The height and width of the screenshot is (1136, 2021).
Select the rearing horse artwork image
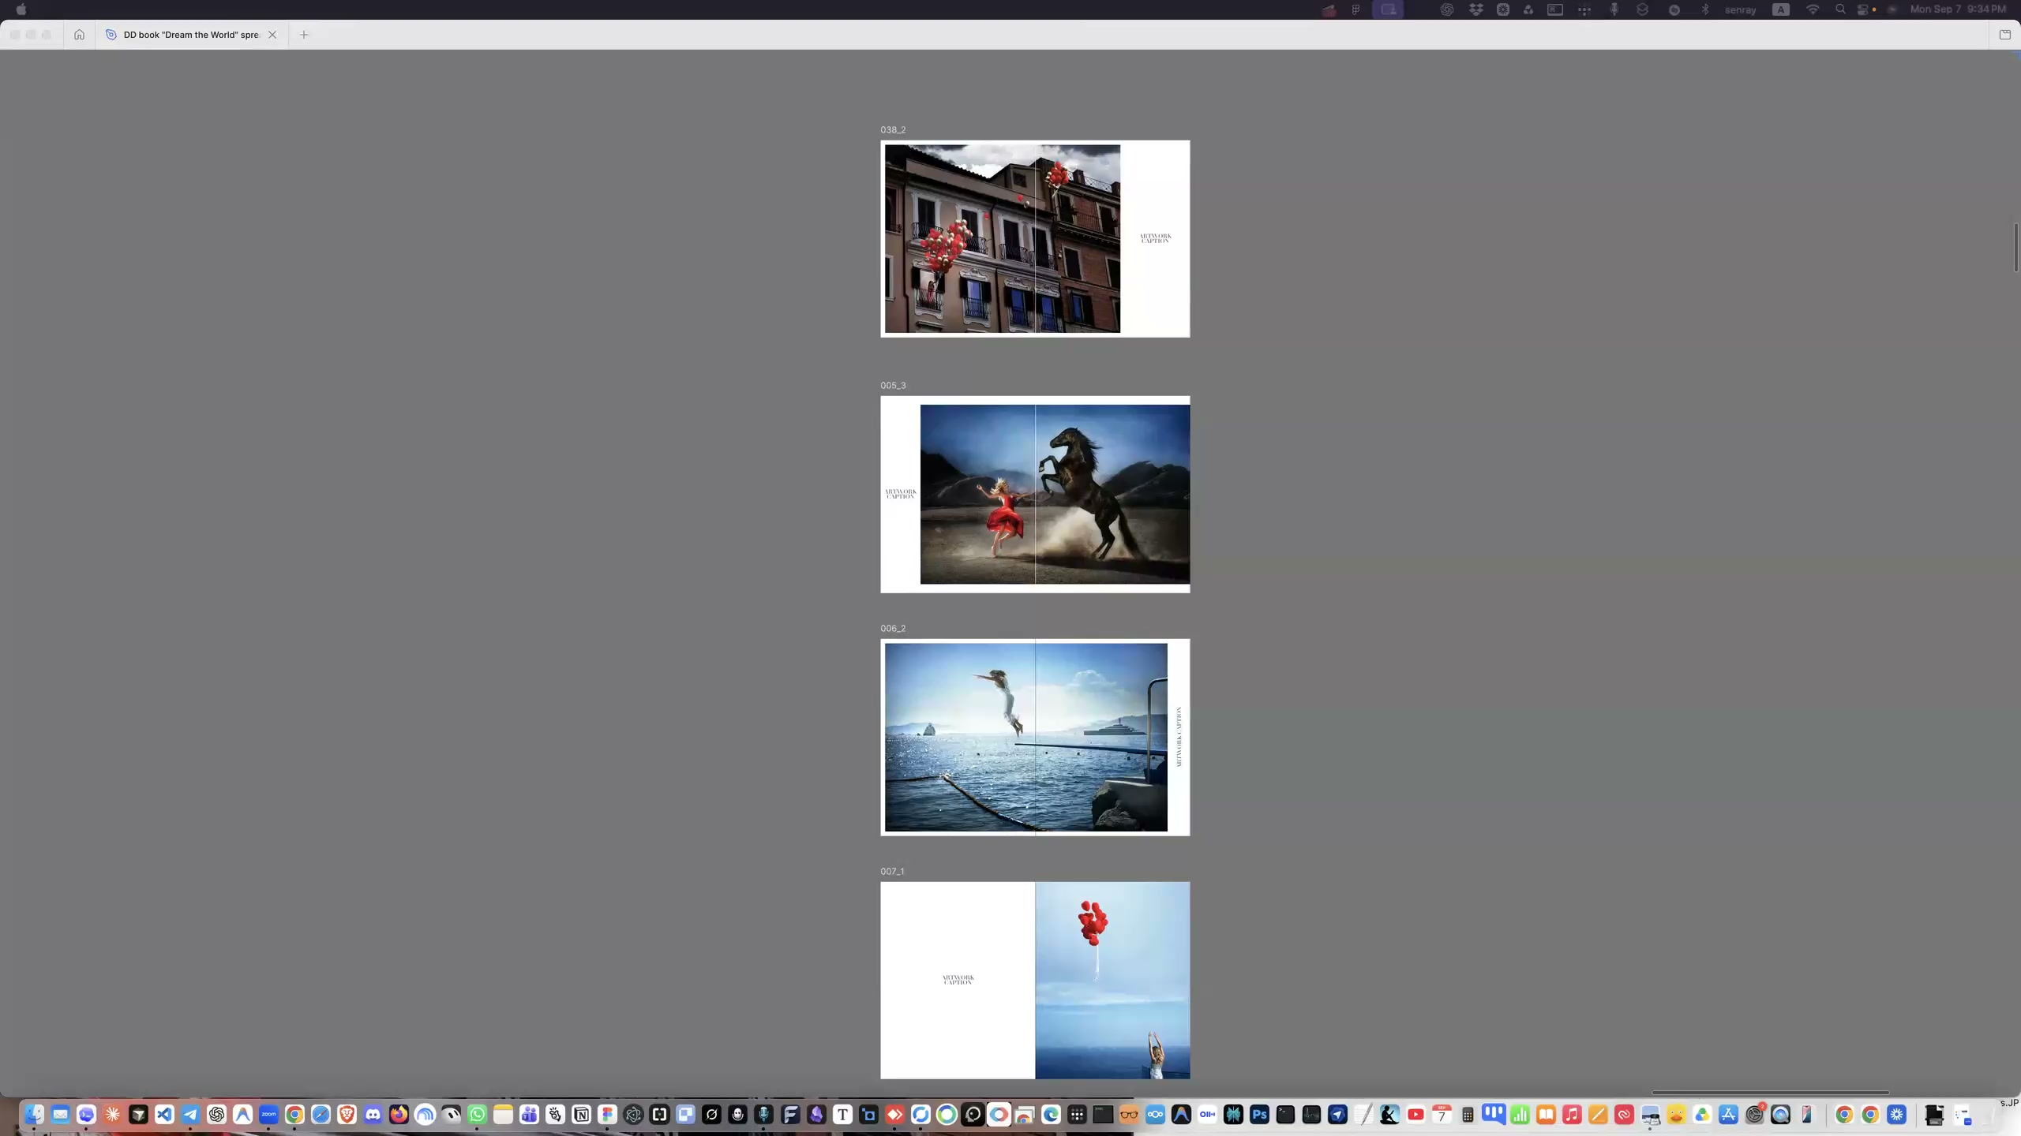click(x=1055, y=495)
